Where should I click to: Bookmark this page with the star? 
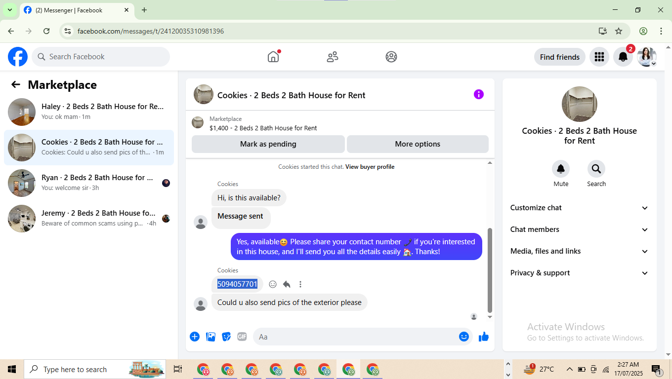click(619, 31)
